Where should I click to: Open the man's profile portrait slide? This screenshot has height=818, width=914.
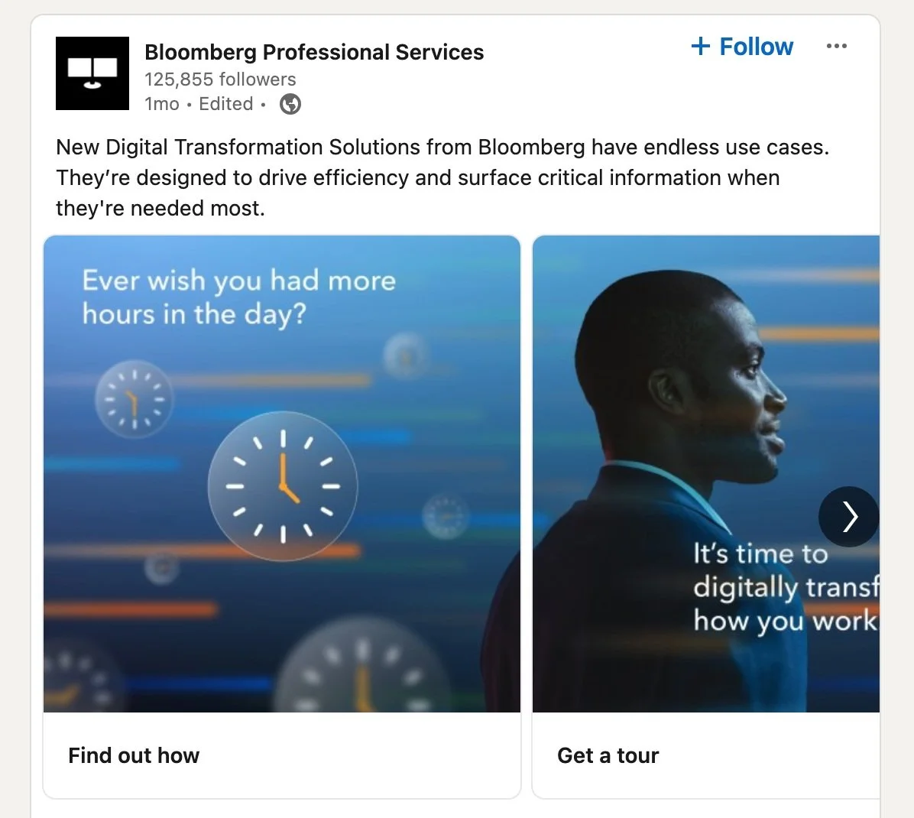(x=706, y=473)
